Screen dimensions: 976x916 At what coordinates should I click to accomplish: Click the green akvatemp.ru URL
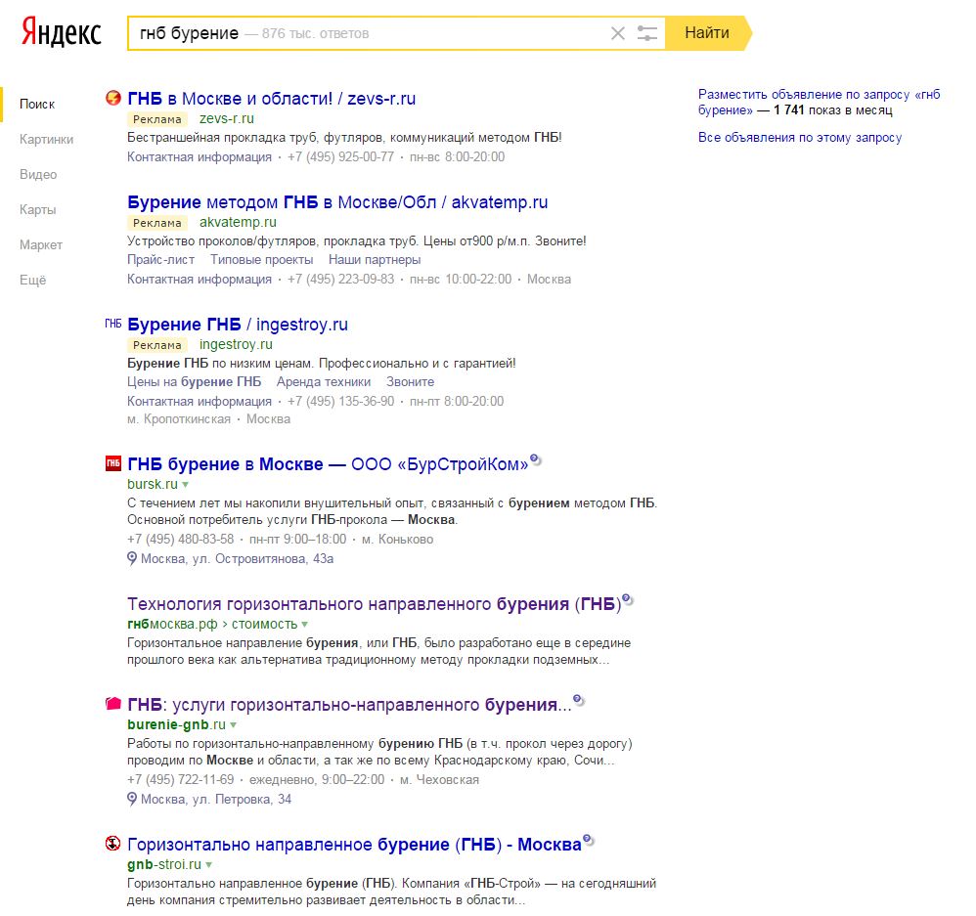238,222
